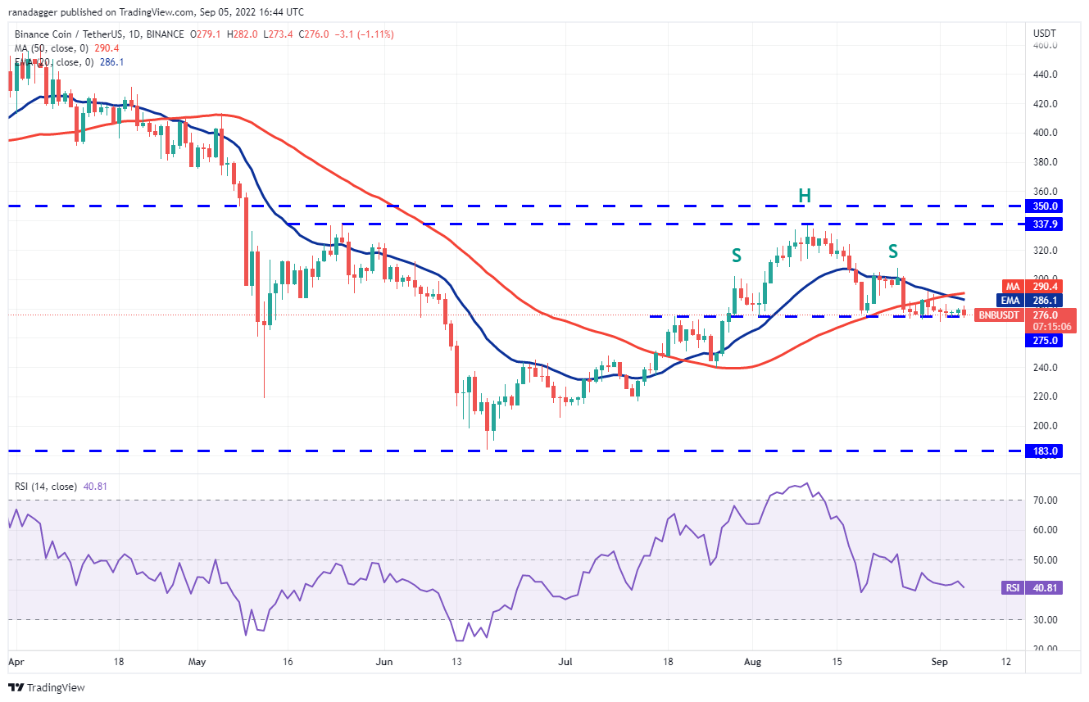Select the 183.0 support level label
1089x702 pixels.
point(1046,451)
